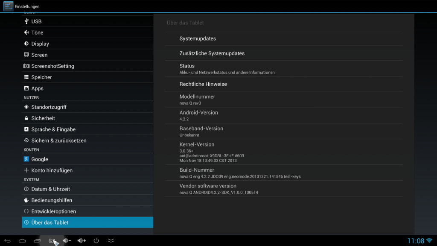
Task: Open the Bedienungshilfen label
Action: (x=52, y=200)
